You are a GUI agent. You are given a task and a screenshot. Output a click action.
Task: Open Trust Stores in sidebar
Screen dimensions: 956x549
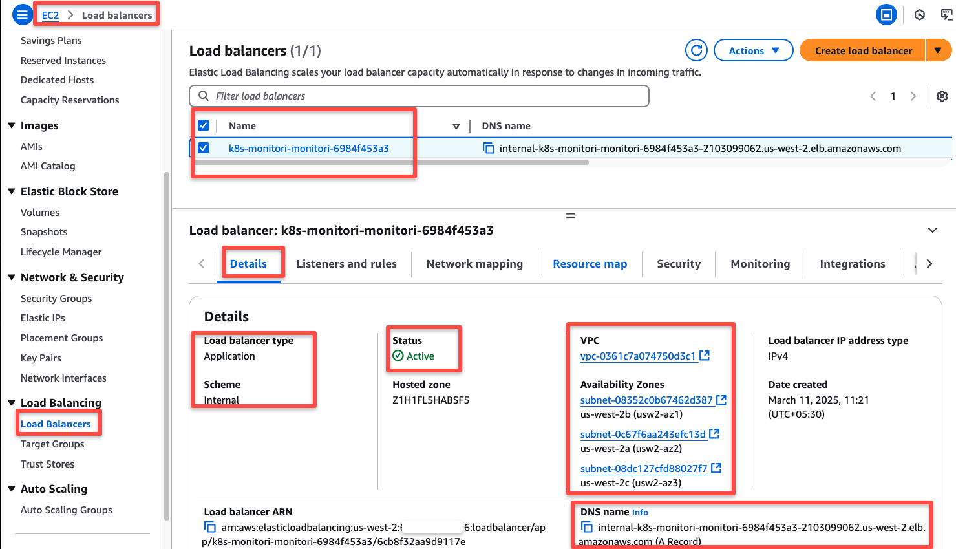(x=47, y=464)
